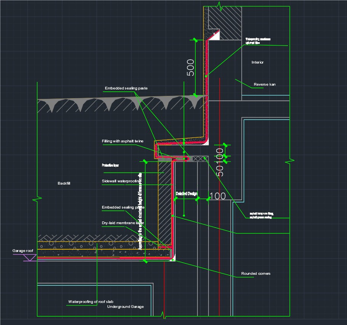Select the 'Protective layer' annotation
Image resolution: width=347 pixels, height=325 pixels.
110,166
